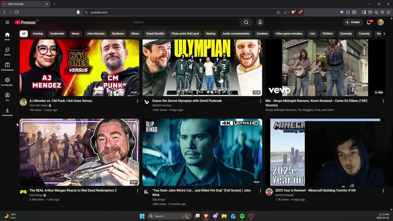
Task: Open options for AJ Mendez vs. CM Punk video
Action: [137, 101]
